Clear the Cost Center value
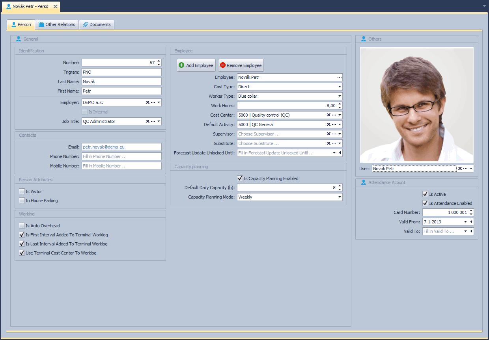The image size is (489, 340). tap(328, 115)
